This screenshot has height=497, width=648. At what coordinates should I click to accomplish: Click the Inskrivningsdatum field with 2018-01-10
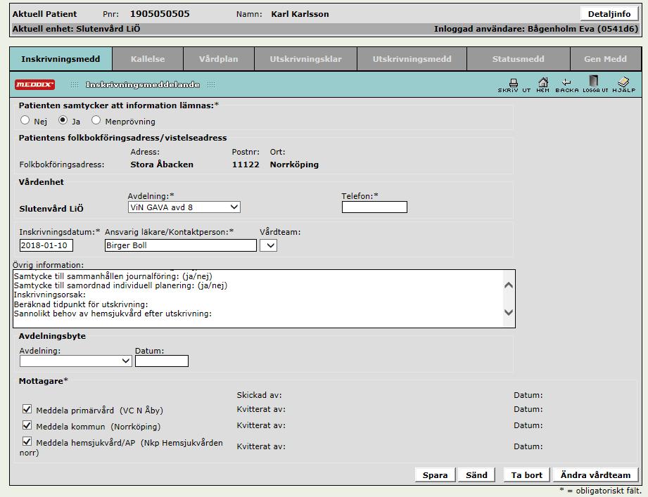coord(46,245)
